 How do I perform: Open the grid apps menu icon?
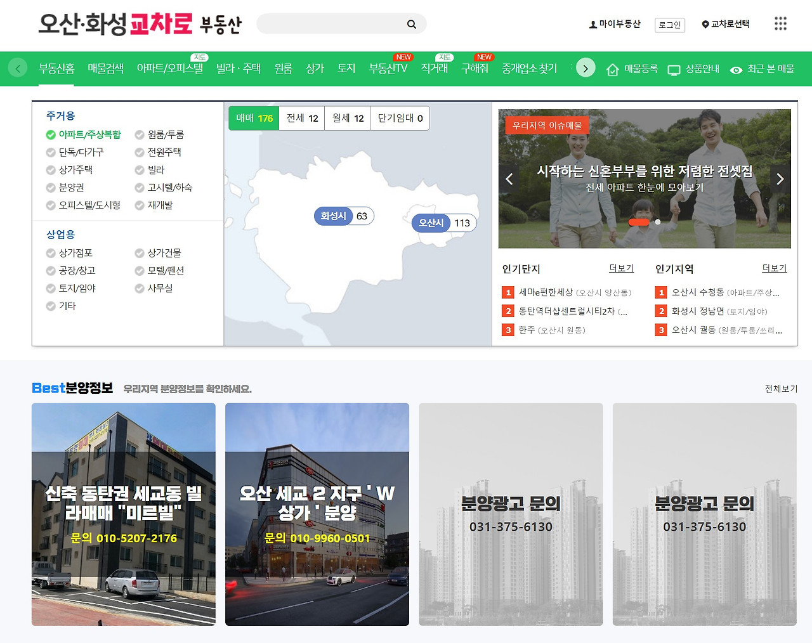pos(780,24)
